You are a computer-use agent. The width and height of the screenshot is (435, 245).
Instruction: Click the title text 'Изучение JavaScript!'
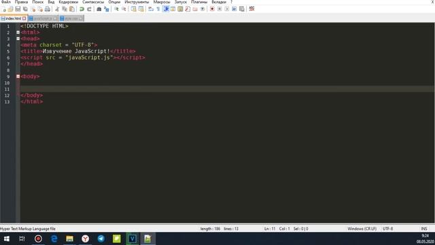(76, 51)
